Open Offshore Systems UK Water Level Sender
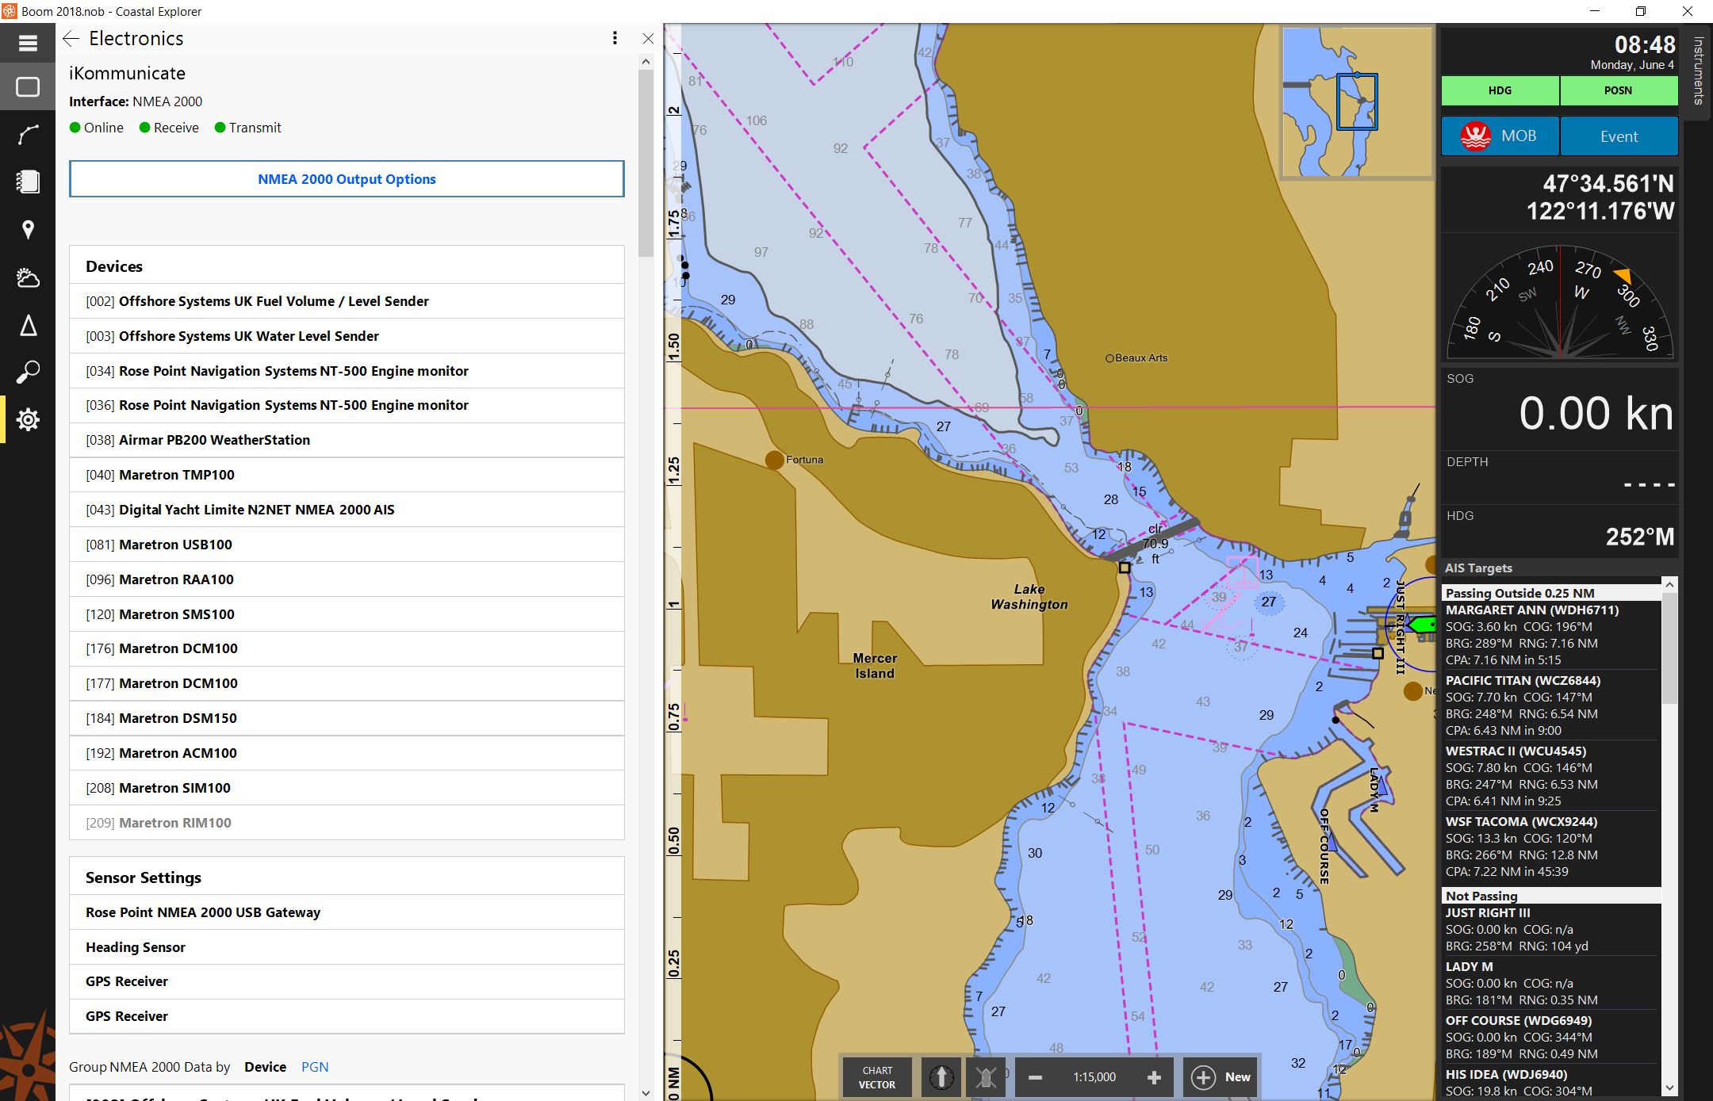1713x1101 pixels. [347, 336]
